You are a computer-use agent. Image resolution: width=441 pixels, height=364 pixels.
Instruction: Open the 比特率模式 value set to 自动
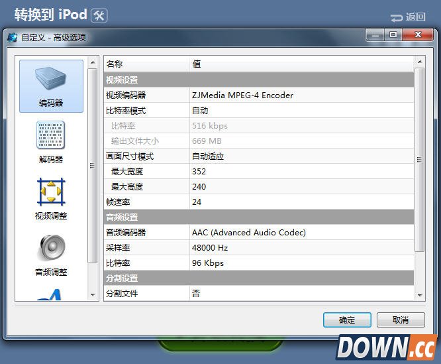[200, 110]
